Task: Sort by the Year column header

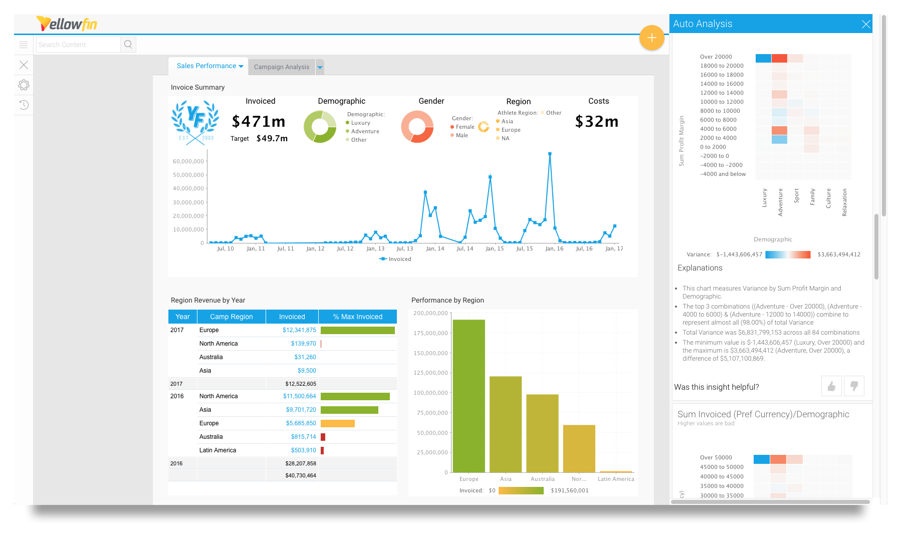Action: tap(182, 317)
